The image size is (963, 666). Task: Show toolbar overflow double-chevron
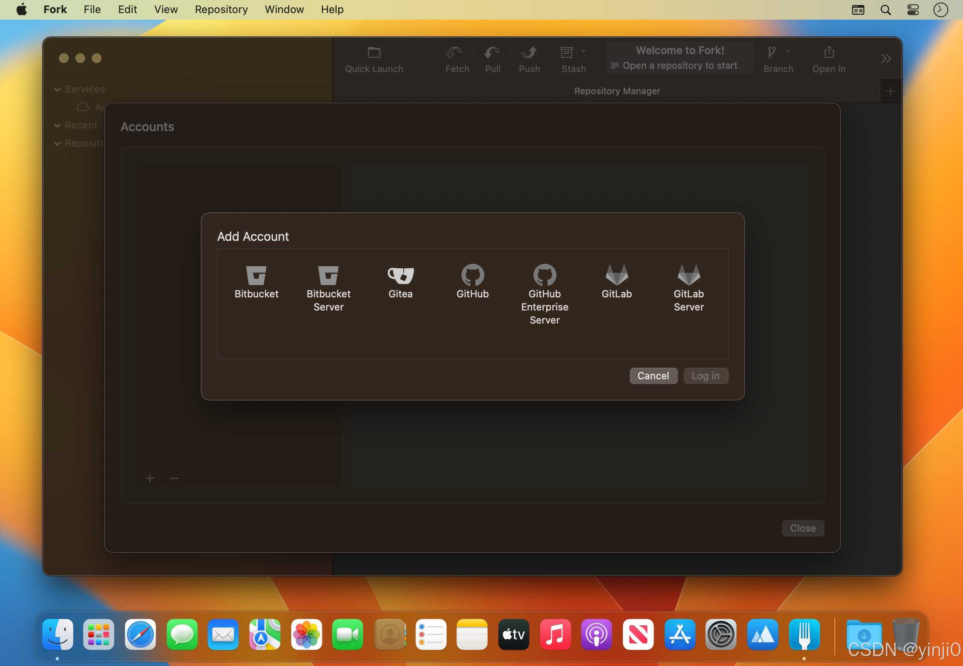point(886,59)
